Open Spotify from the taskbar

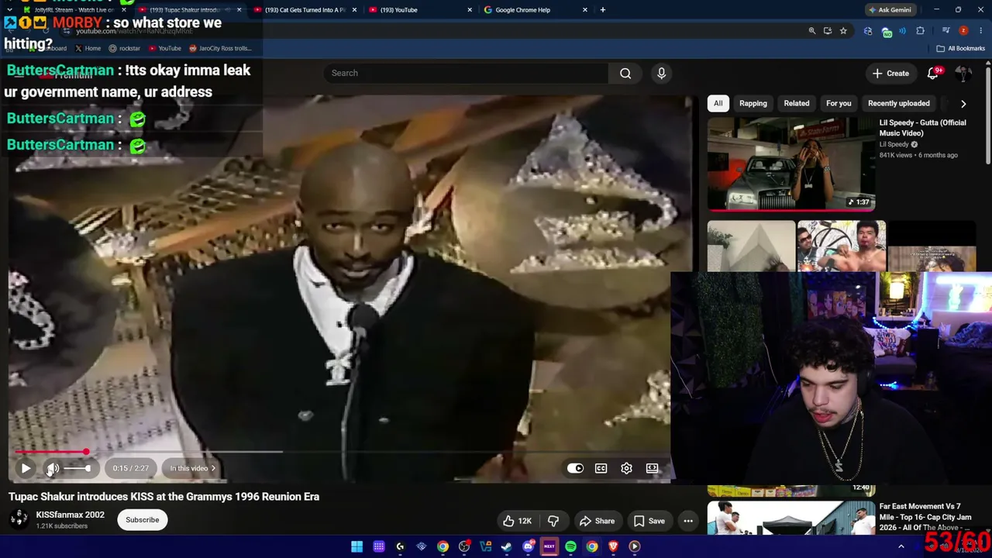pos(570,546)
